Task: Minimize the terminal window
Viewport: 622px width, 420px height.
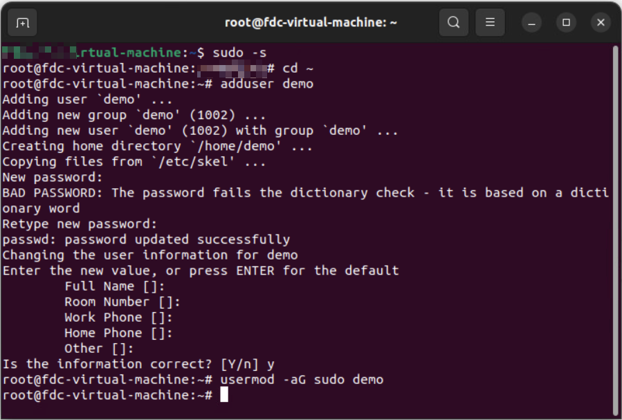Action: [x=531, y=23]
